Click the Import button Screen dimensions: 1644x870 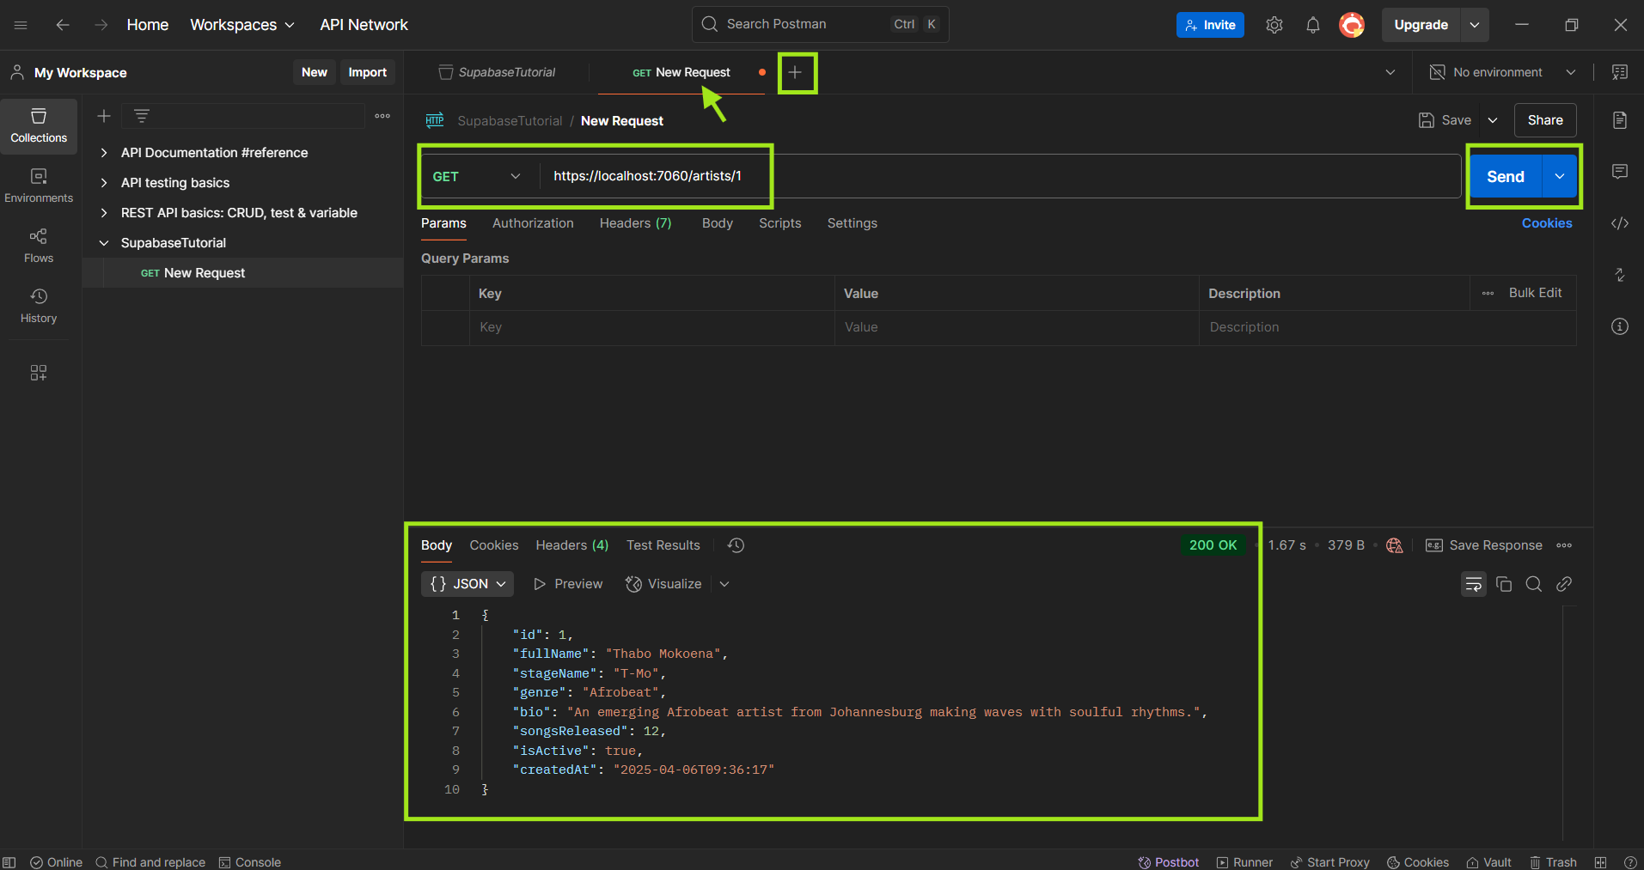tap(367, 72)
